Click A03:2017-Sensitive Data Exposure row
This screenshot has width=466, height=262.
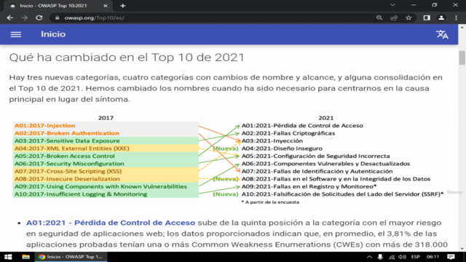pos(106,140)
